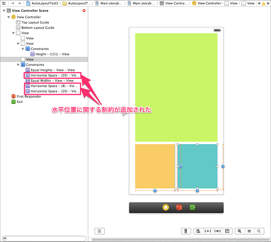Viewport: 271px width, 242px height.
Task: Collapse the View Controller disclosure triangle
Action: [9, 17]
